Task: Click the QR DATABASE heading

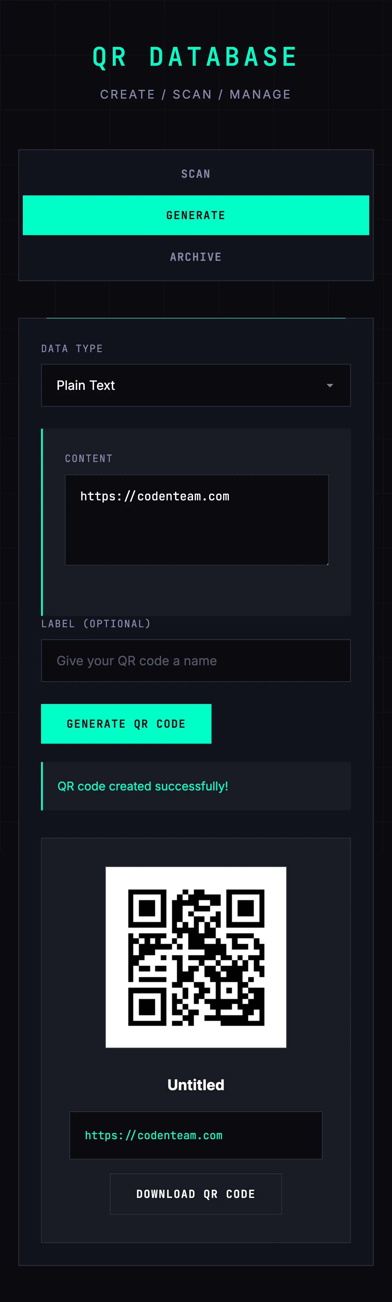Action: click(196, 57)
